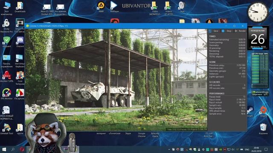Select the Public network folder shortcut

coord(155,8)
